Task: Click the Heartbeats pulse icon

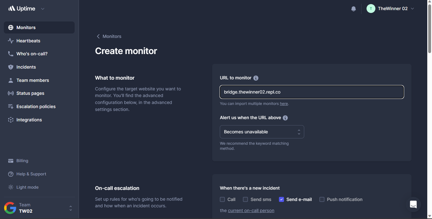Action: tap(11, 41)
